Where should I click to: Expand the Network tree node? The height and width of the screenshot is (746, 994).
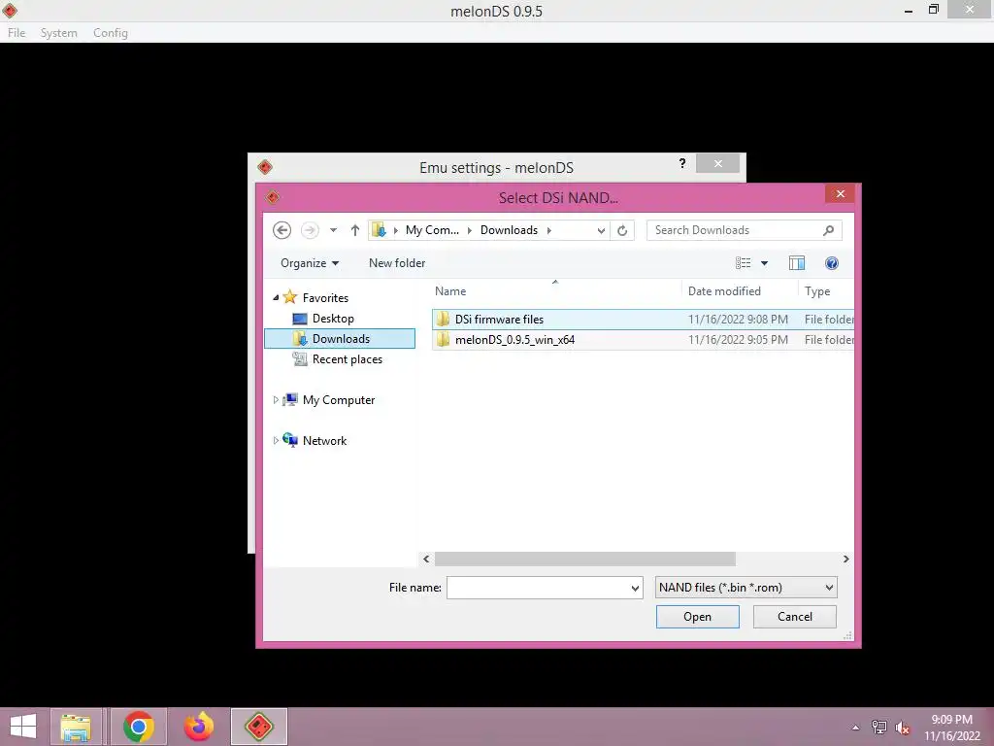point(276,441)
